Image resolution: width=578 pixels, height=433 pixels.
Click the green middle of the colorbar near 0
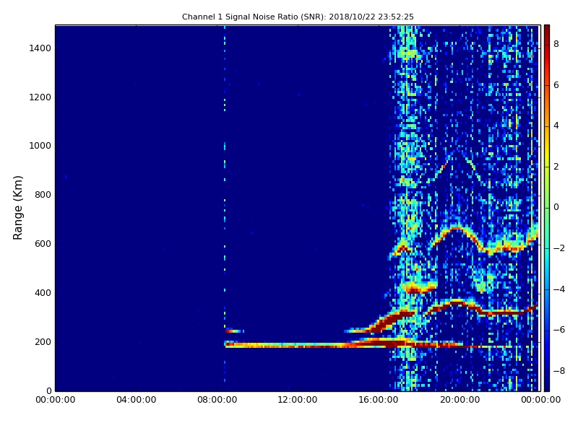[547, 207]
